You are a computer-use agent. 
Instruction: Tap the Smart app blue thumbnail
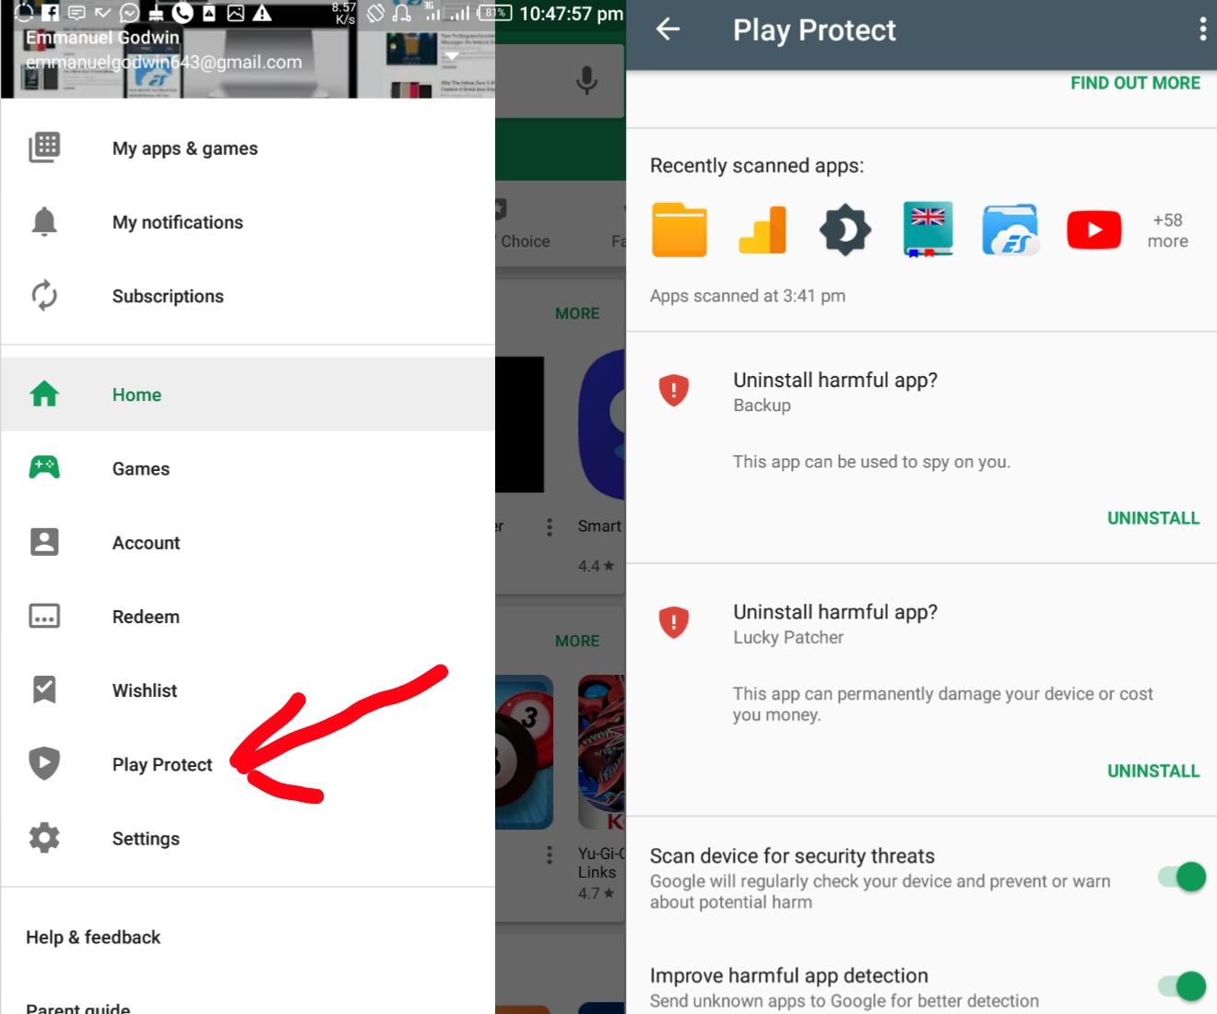pos(602,424)
